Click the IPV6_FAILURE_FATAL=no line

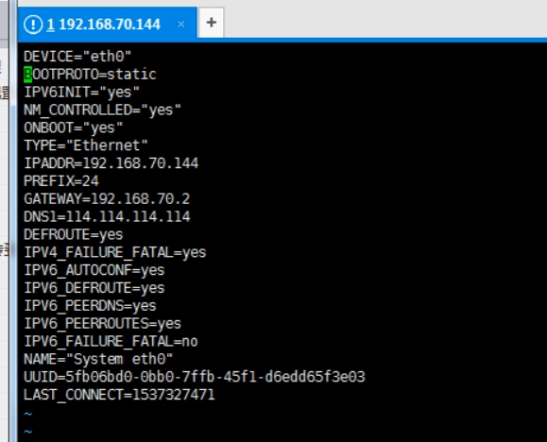pos(111,341)
